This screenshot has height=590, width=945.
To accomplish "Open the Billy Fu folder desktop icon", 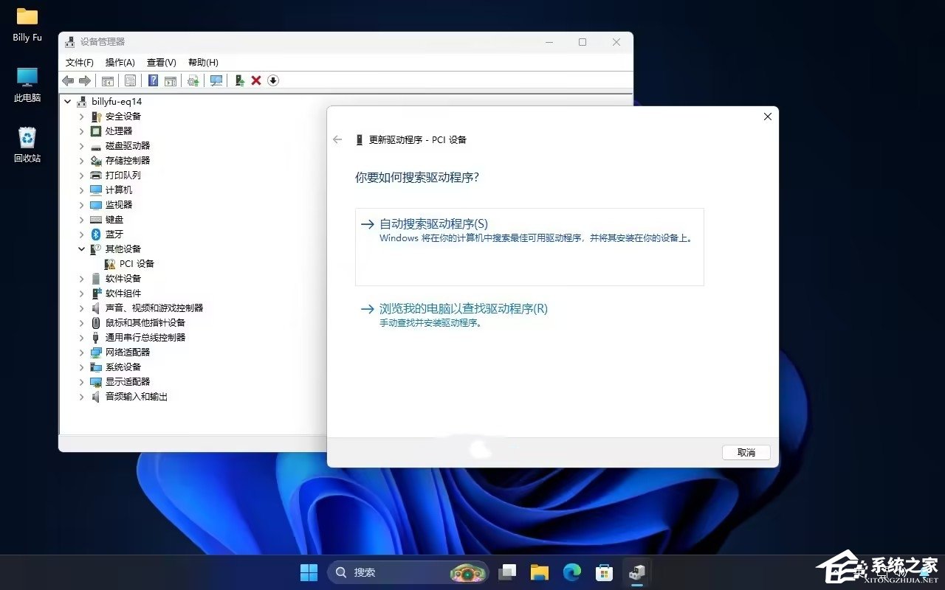I will pos(27,24).
